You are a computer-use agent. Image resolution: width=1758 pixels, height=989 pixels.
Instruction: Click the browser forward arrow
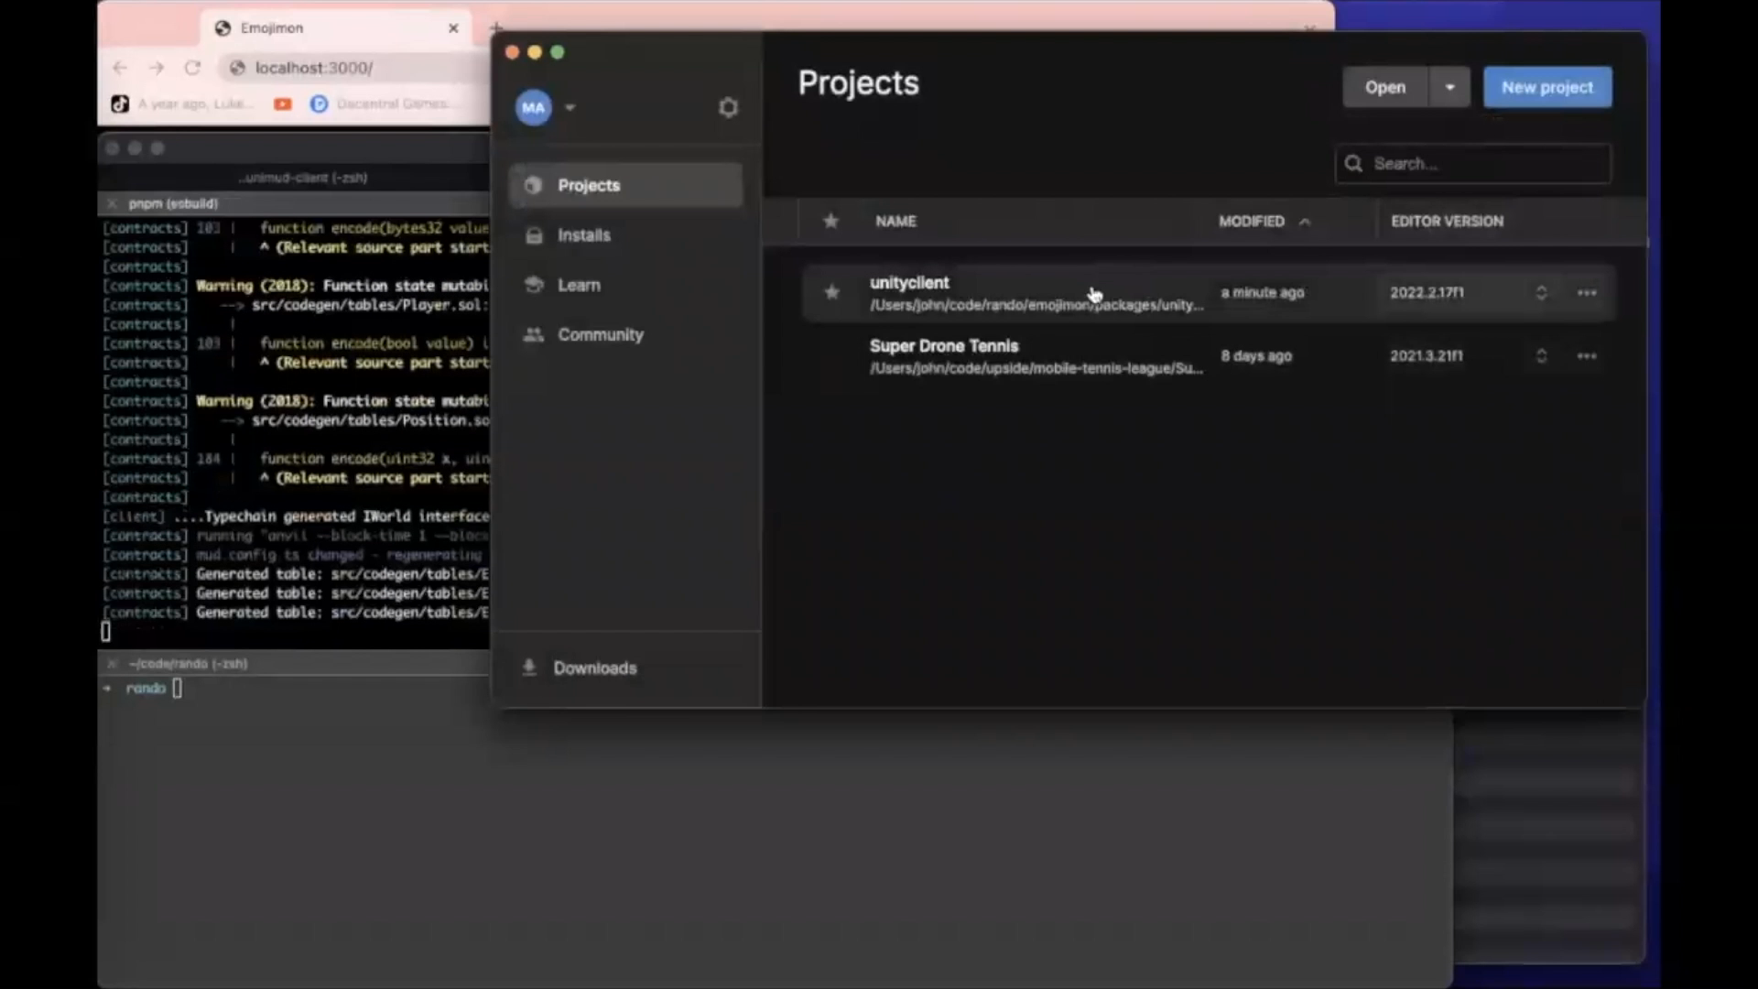coord(157,68)
